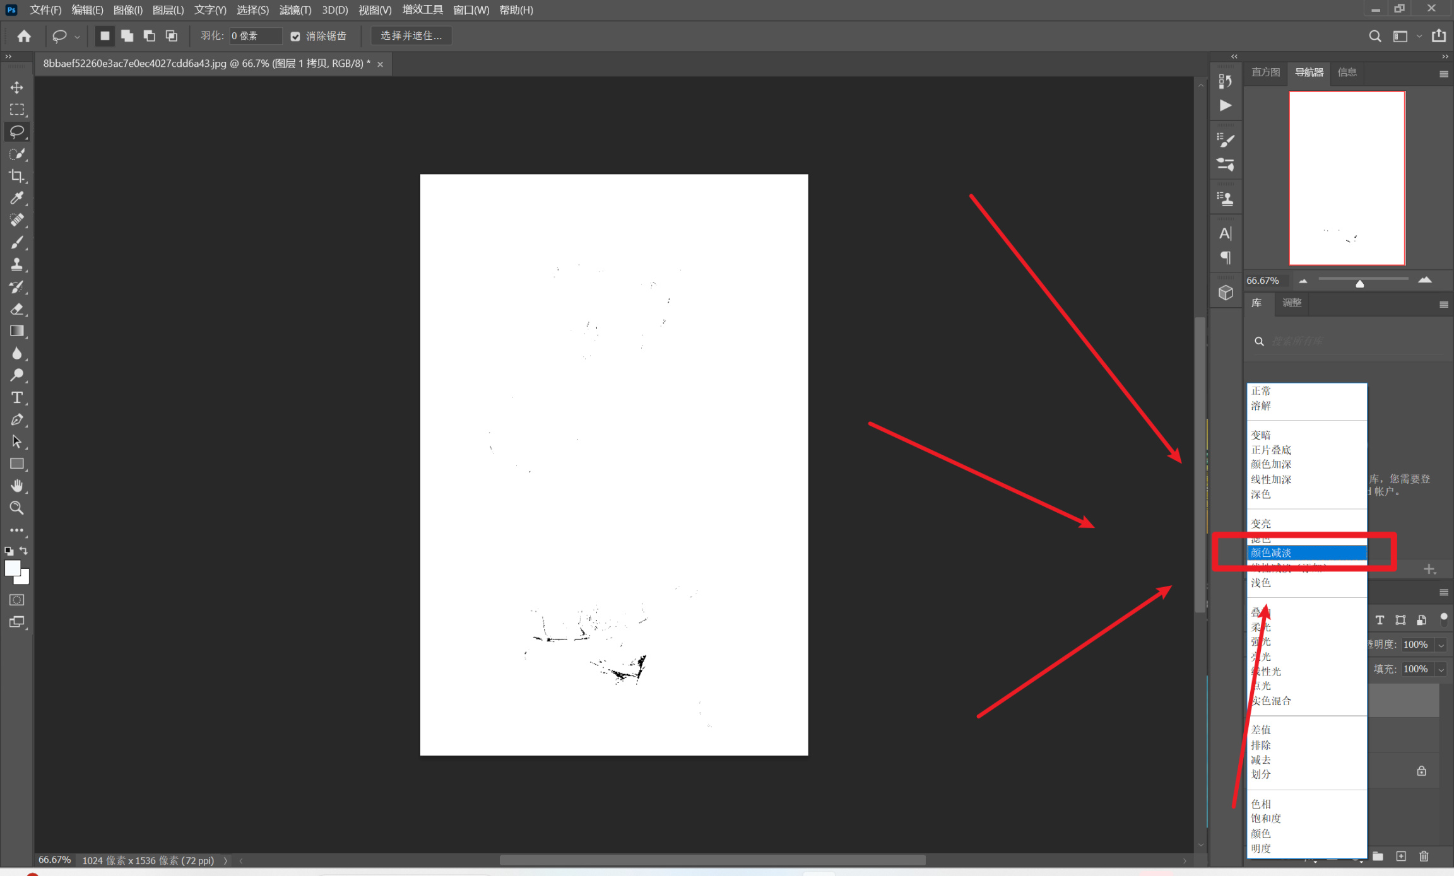Viewport: 1454px width, 876px height.
Task: Choose New Selection mode button
Action: pos(105,36)
